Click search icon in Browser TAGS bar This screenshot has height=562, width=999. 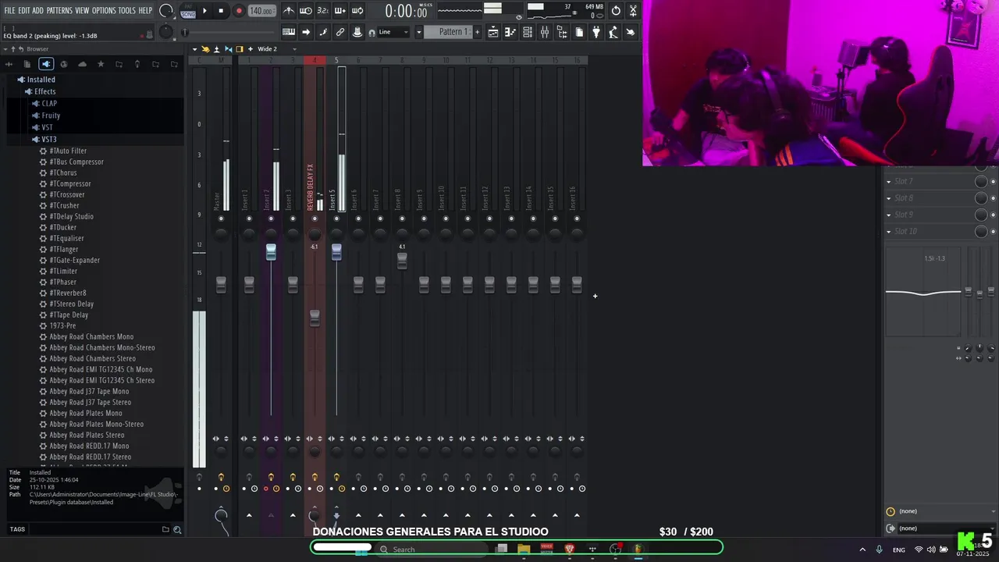click(x=177, y=529)
